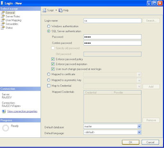Switch to Status page

(x=9, y=28)
